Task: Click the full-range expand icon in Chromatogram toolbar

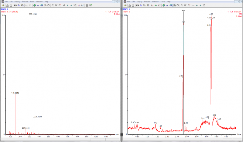Action: point(204,5)
